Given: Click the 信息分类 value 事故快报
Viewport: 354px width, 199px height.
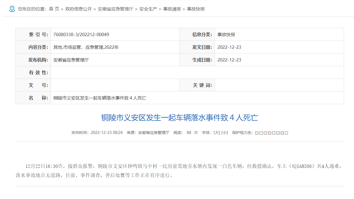Looking at the screenshot, I should [x=226, y=34].
